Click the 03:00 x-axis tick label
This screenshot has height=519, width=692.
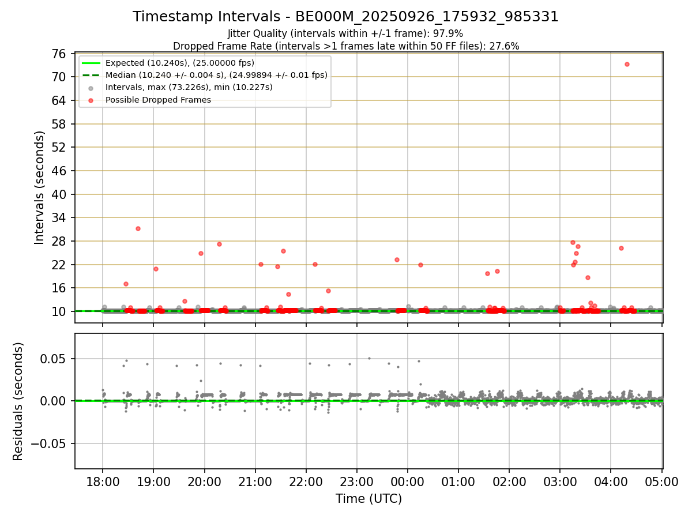click(x=560, y=482)
